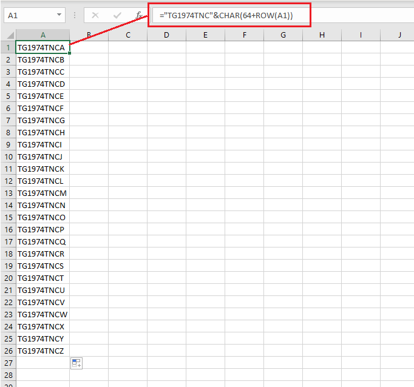
Task: Select cell containing TG1974TNCJ
Action: coord(42,156)
